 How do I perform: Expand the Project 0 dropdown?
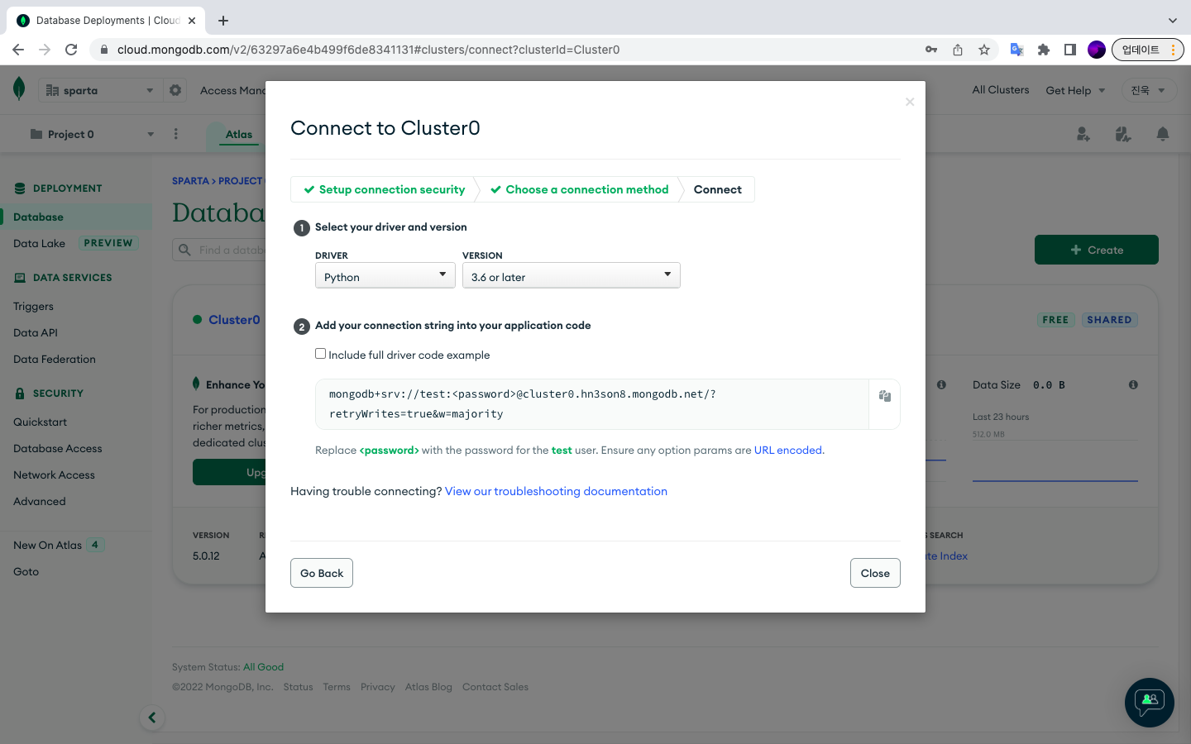(x=91, y=134)
